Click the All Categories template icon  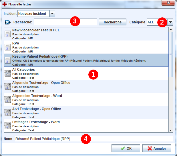pos(8,74)
